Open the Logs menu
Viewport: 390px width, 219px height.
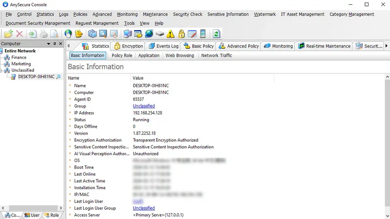pyautogui.click(x=64, y=15)
